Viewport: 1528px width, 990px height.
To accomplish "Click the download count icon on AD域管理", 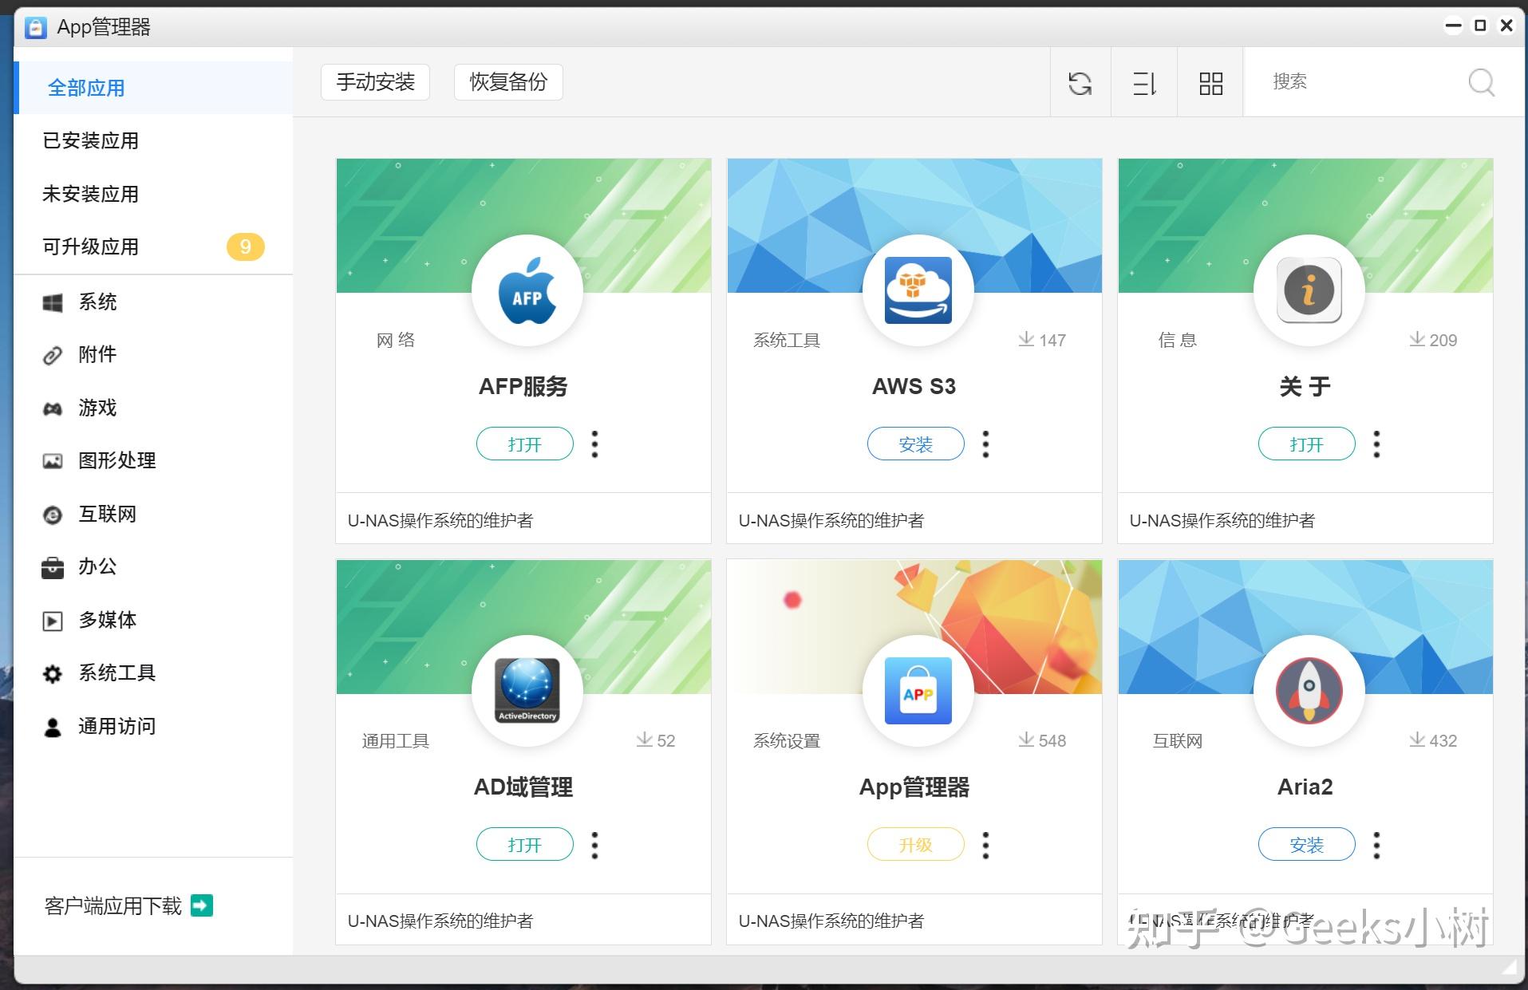I will (645, 740).
